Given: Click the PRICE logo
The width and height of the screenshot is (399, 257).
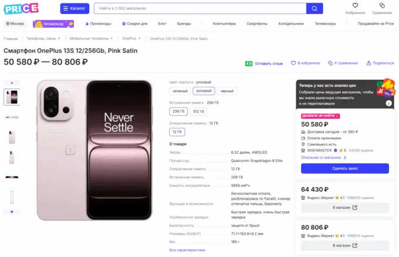Looking at the screenshot, I should tap(21, 8).
